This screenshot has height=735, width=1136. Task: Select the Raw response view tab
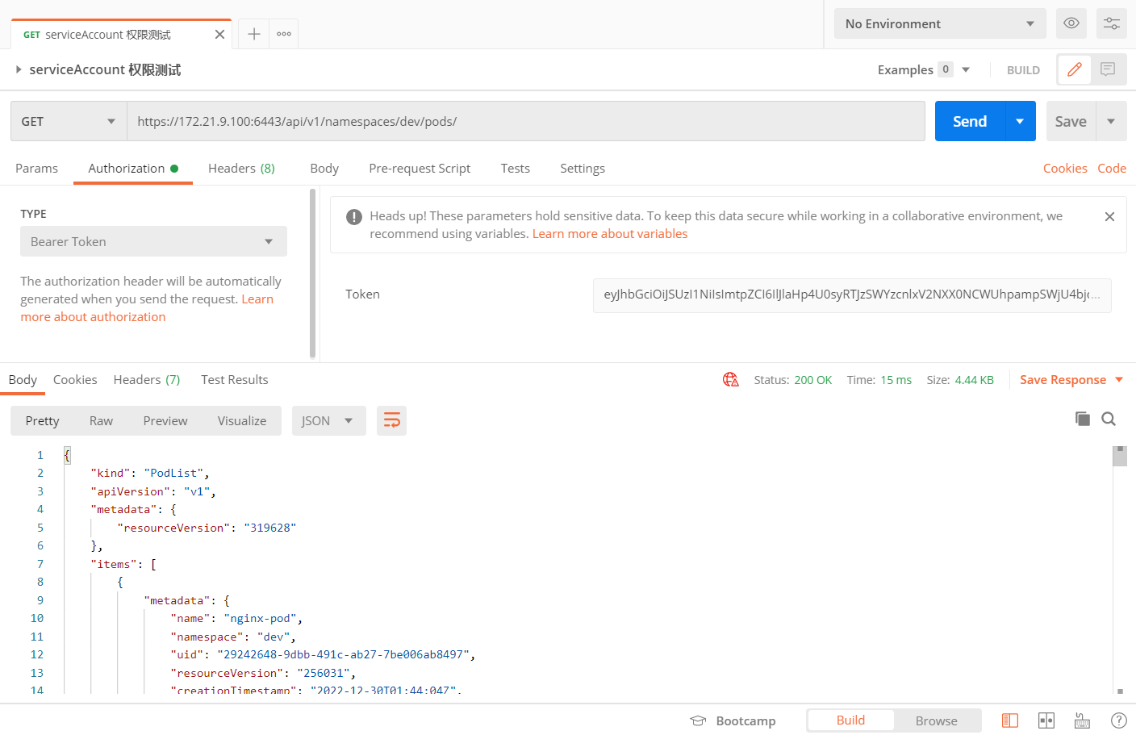point(101,421)
